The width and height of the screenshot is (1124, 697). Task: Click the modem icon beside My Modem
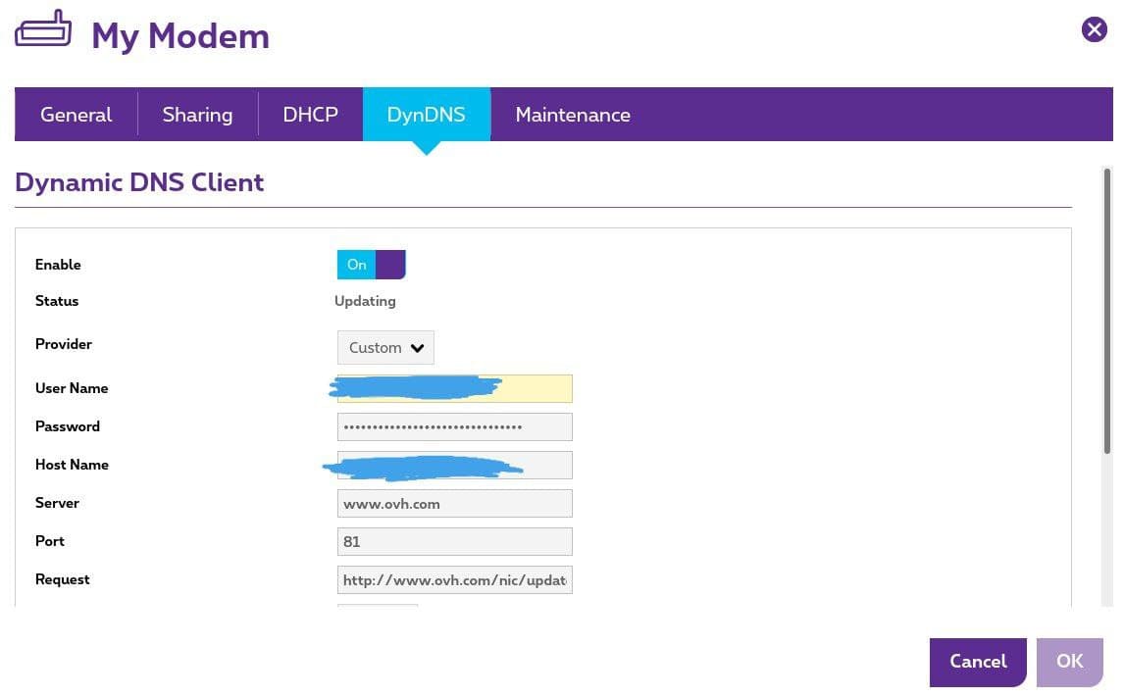(43, 32)
